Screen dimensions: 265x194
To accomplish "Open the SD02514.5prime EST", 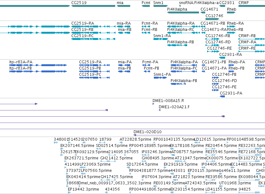I will point(98,149).
